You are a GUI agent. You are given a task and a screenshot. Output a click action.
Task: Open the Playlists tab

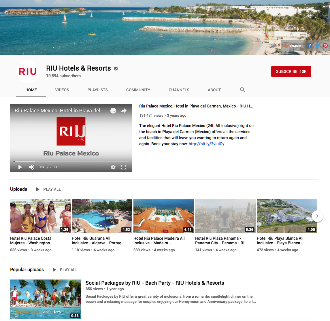97,90
